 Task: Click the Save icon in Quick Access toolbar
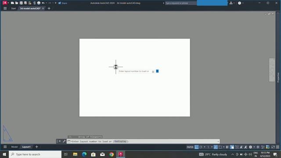click(21, 3)
